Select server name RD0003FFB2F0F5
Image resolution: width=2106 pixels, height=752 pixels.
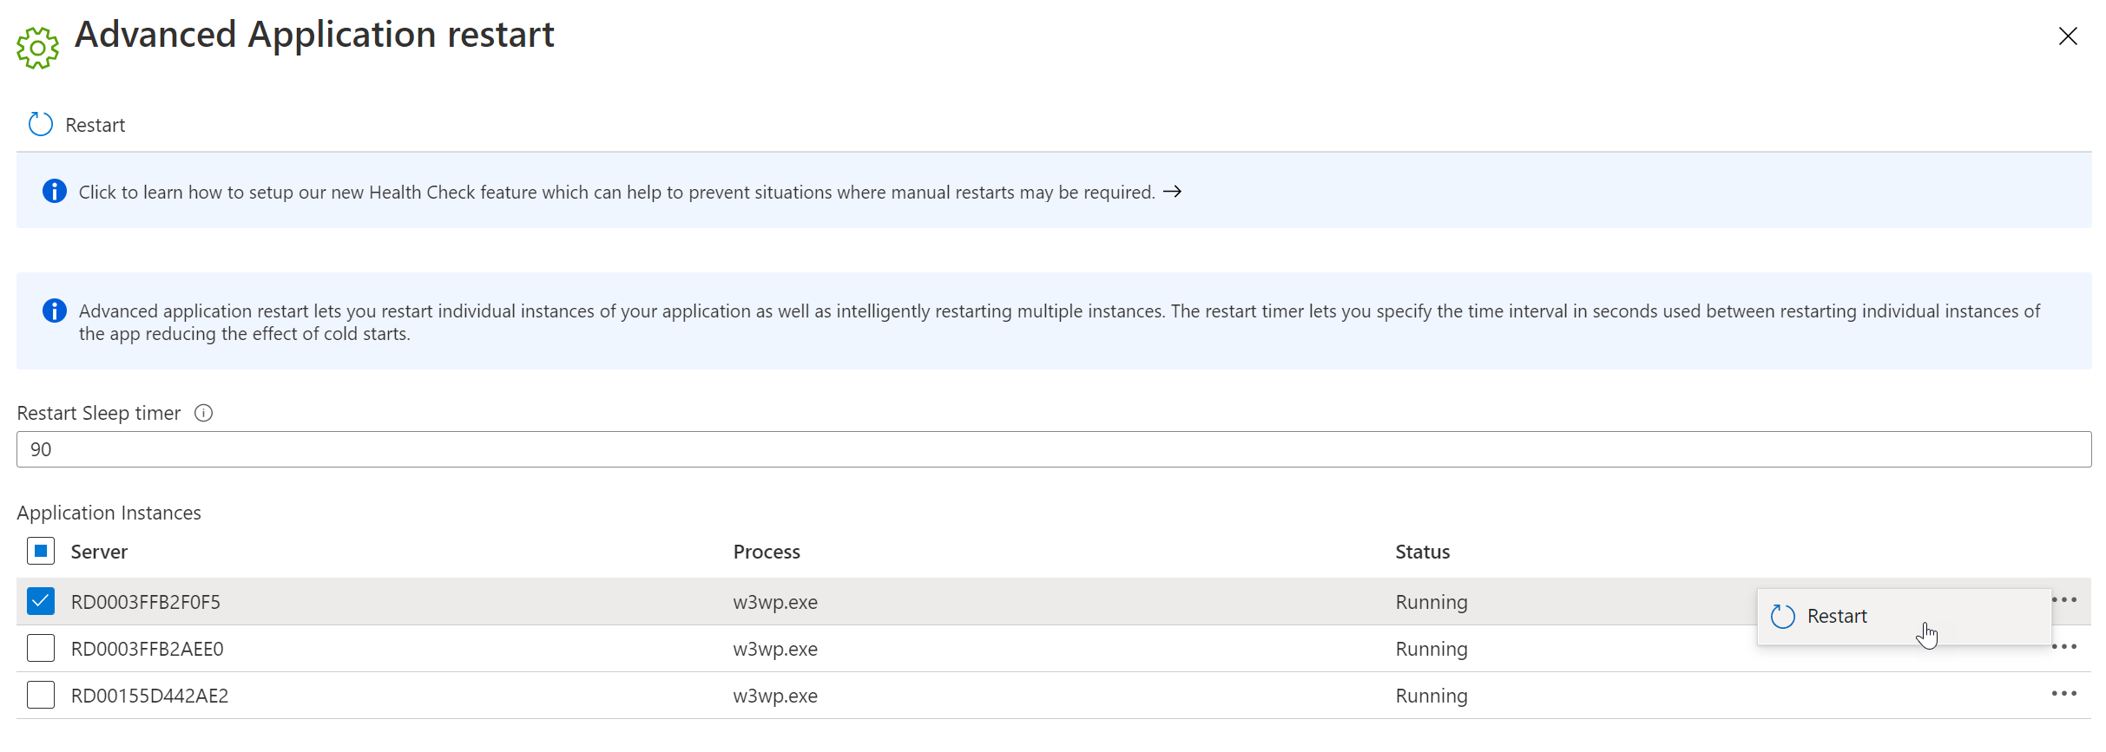pos(146,602)
